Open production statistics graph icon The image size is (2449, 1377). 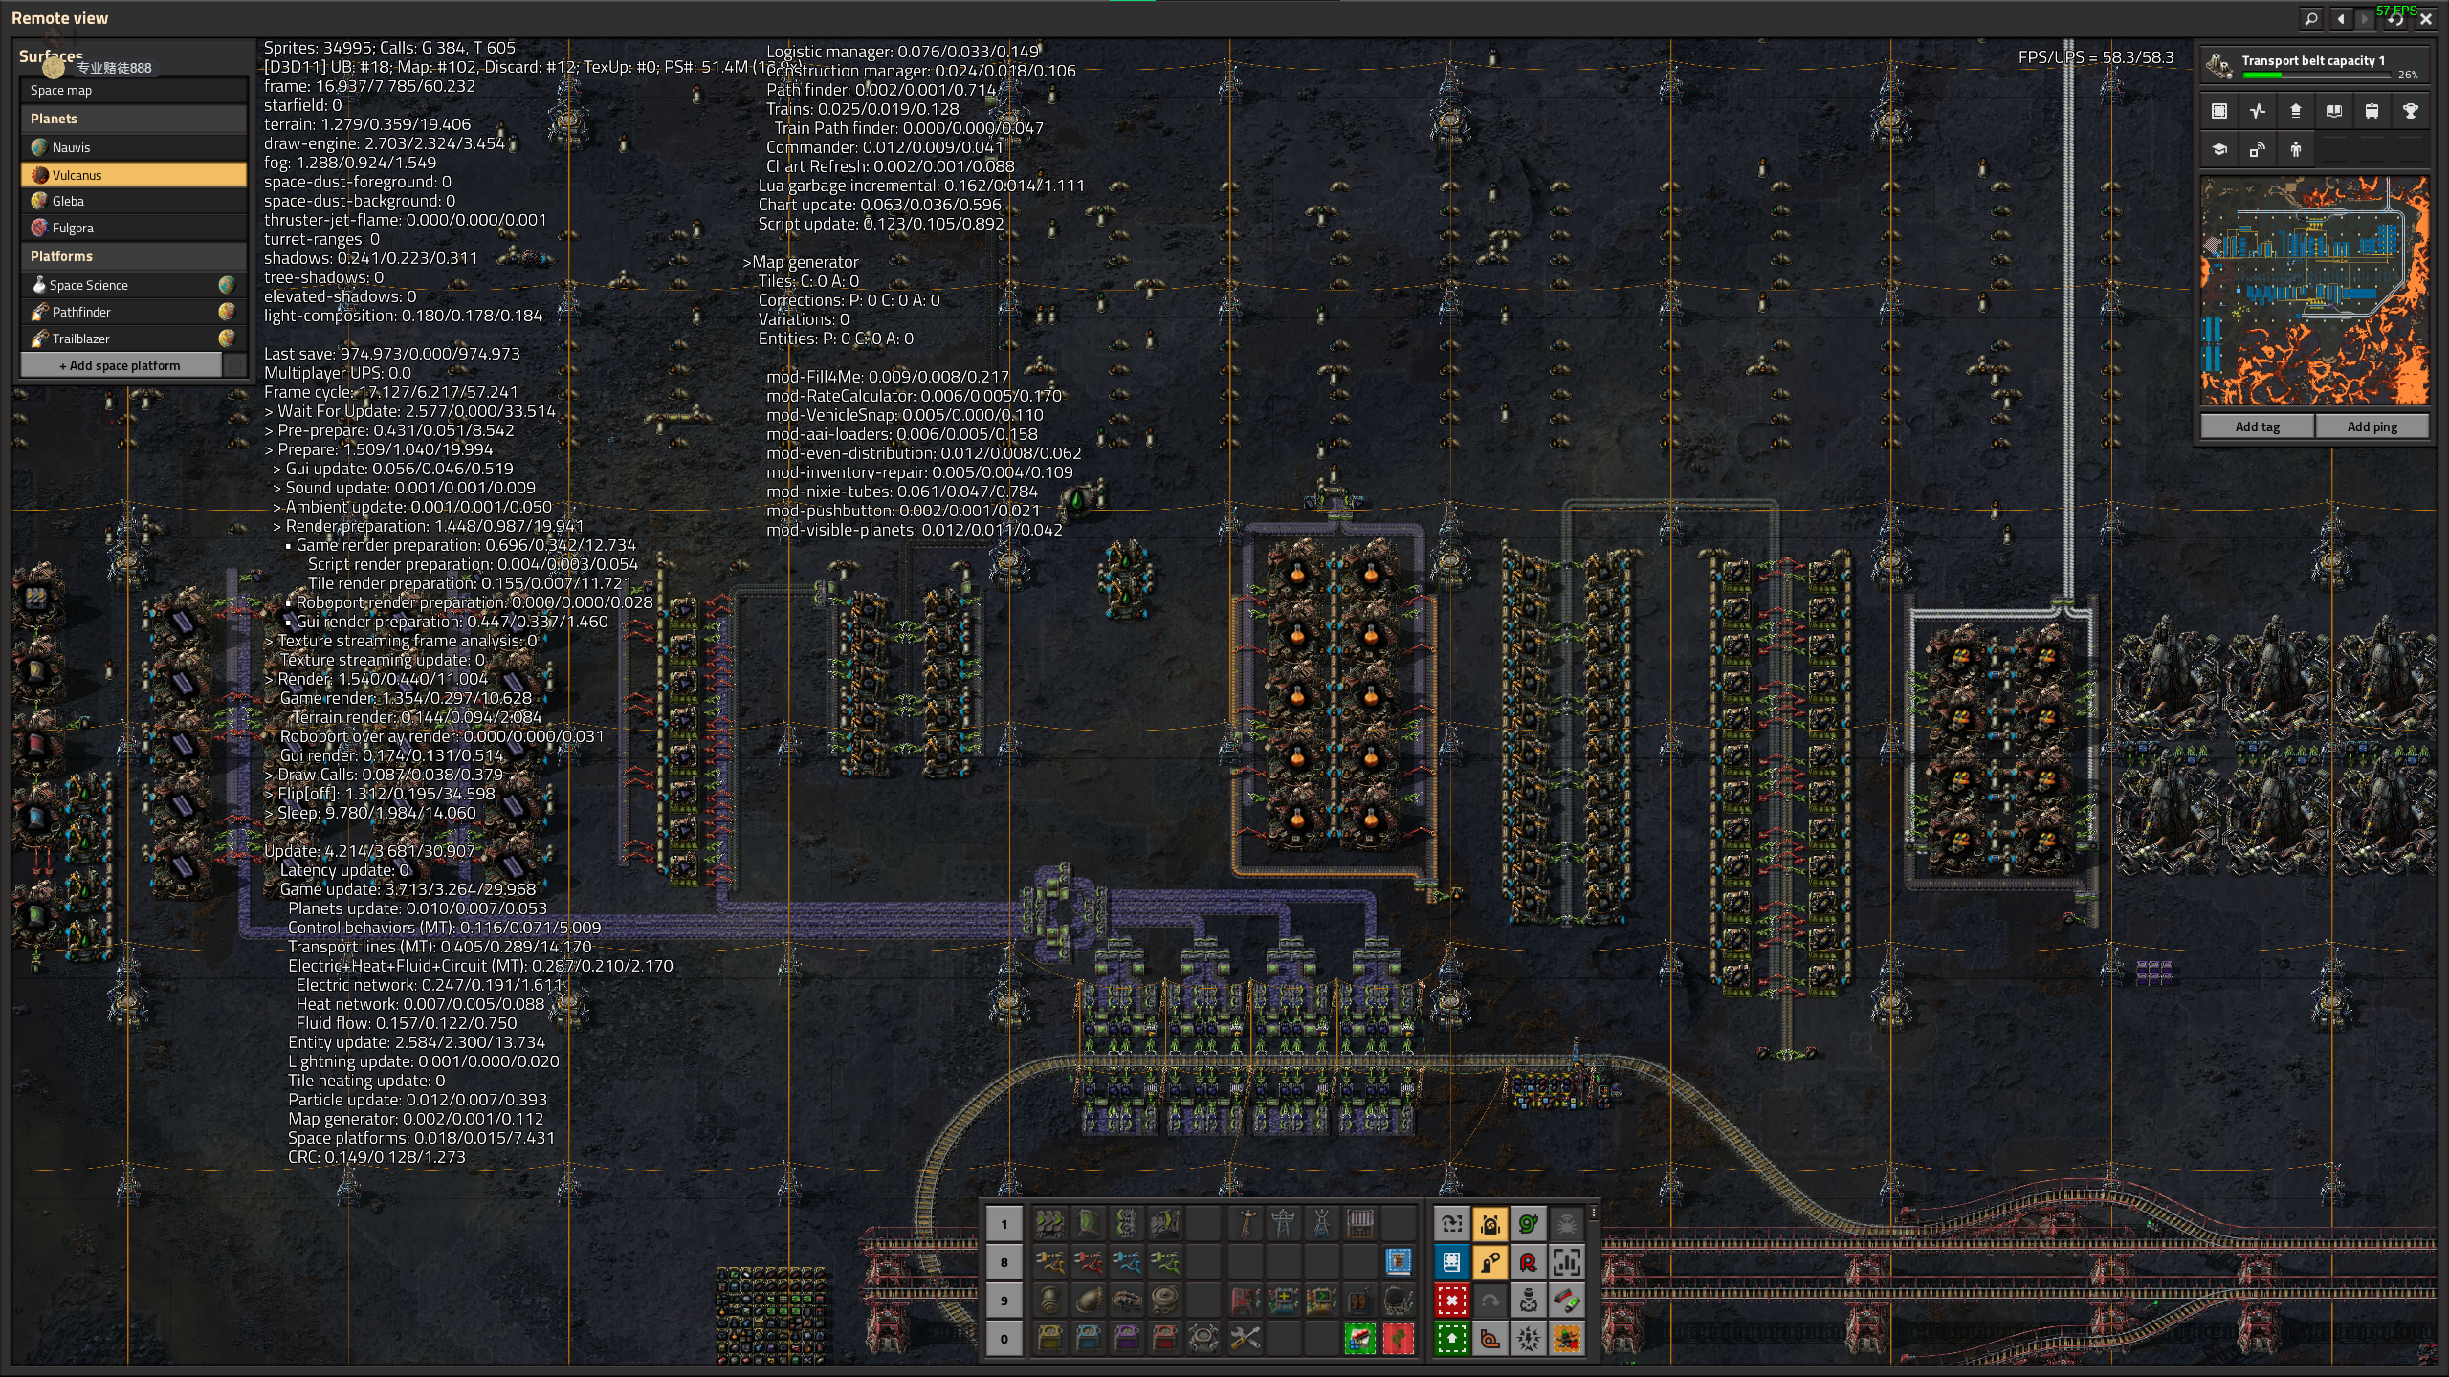coord(2258,111)
